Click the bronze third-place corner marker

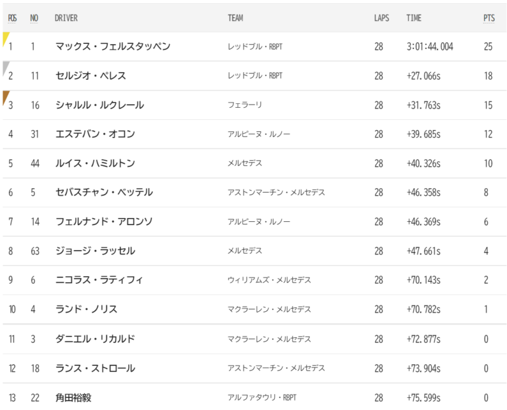point(5,97)
